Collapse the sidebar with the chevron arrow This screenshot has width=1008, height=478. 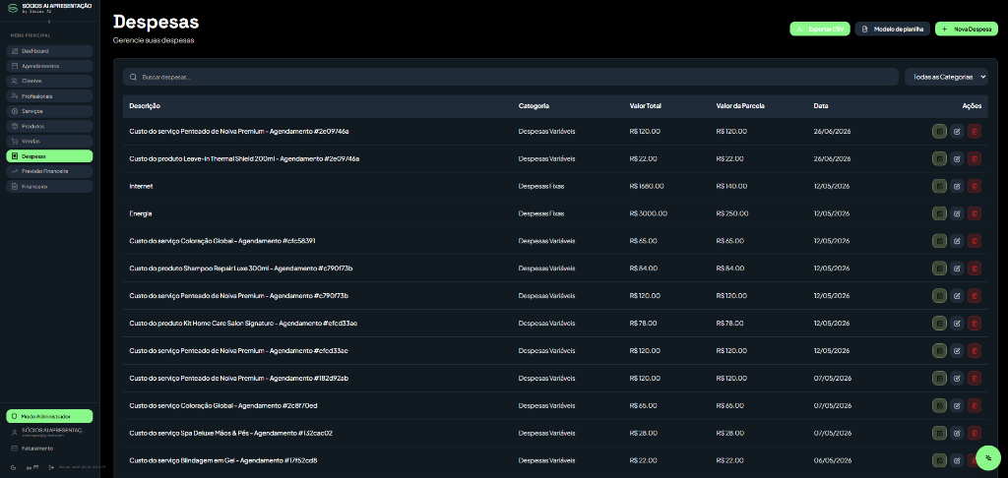click(49, 22)
